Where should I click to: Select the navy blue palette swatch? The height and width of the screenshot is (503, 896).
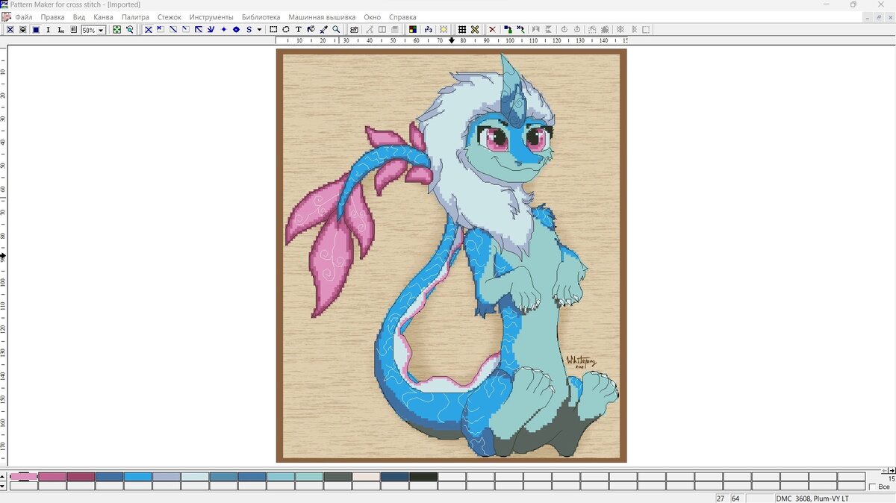(x=395, y=476)
